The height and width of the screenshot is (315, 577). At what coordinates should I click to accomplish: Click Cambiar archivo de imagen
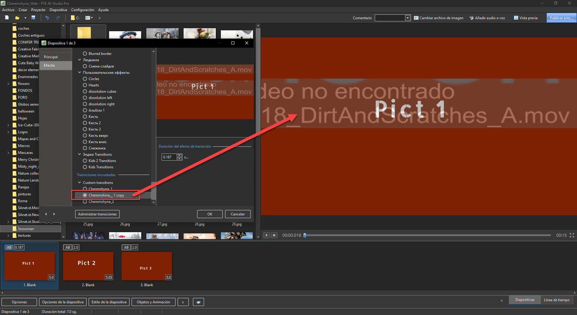tap(439, 18)
